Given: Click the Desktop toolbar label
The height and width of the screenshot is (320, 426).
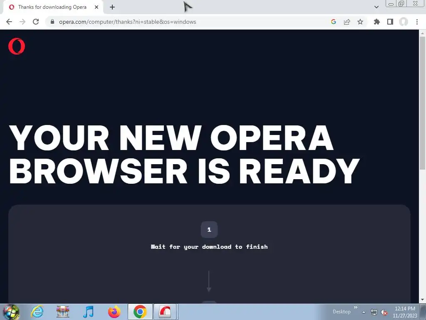Looking at the screenshot, I should point(342,312).
